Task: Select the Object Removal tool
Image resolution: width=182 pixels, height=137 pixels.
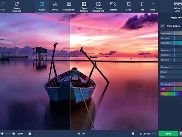Action: coord(84,7)
